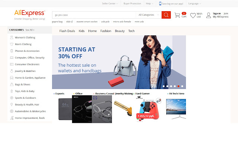Open the Fashion tab
Viewport: 238px width, 149px height.
(106, 31)
